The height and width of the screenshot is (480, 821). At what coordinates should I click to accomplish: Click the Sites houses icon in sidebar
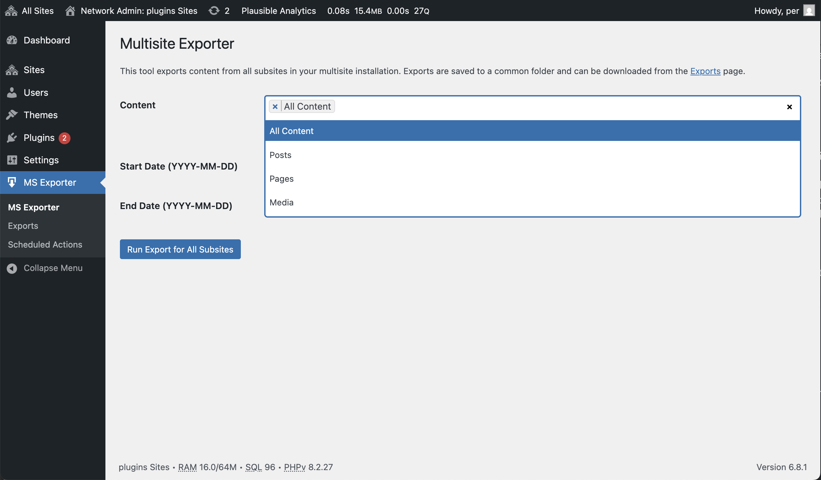click(x=12, y=70)
